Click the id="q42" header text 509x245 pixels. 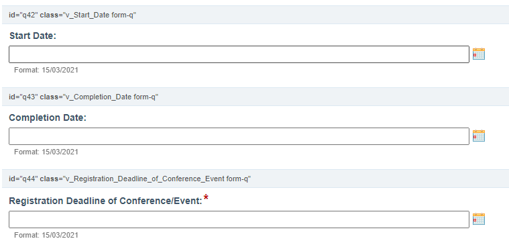[23, 15]
